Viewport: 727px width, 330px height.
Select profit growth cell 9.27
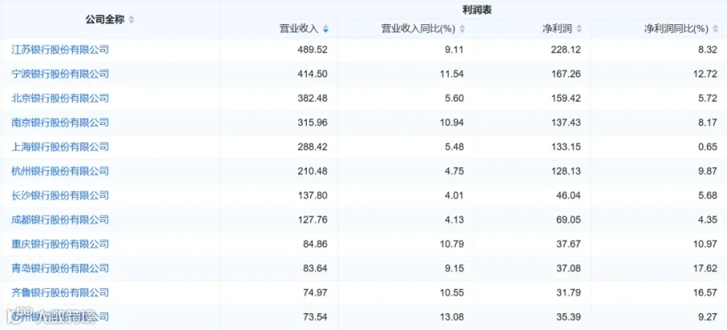[707, 317]
